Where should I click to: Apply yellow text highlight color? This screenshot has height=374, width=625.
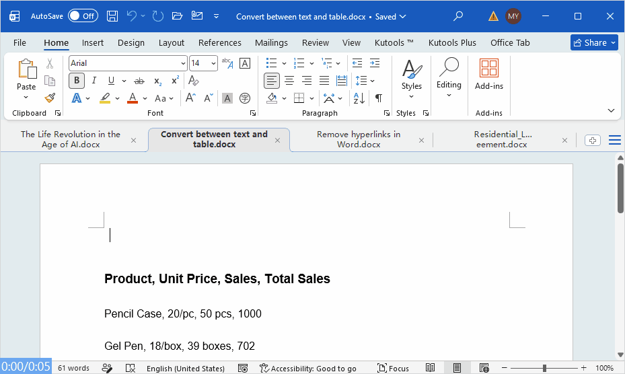105,98
